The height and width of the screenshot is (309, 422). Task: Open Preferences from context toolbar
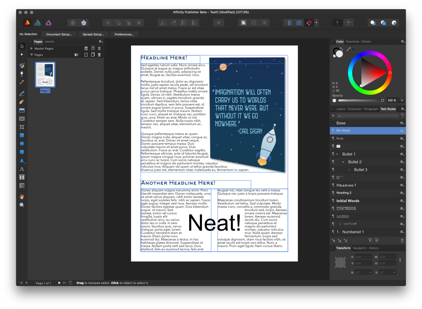(x=124, y=34)
